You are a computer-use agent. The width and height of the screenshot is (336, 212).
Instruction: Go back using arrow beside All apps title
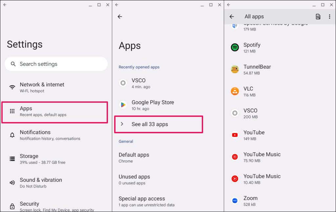click(x=232, y=16)
